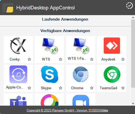Open the Copyright Rangee GmbH version link
Image resolution: width=135 pixels, height=114 pixels.
[67, 110]
